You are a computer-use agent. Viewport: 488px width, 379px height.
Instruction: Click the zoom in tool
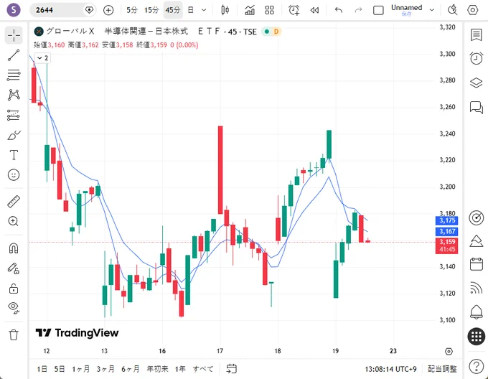coord(14,221)
